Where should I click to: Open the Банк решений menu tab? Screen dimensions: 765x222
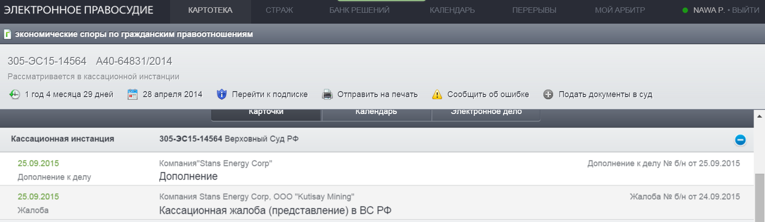359,10
